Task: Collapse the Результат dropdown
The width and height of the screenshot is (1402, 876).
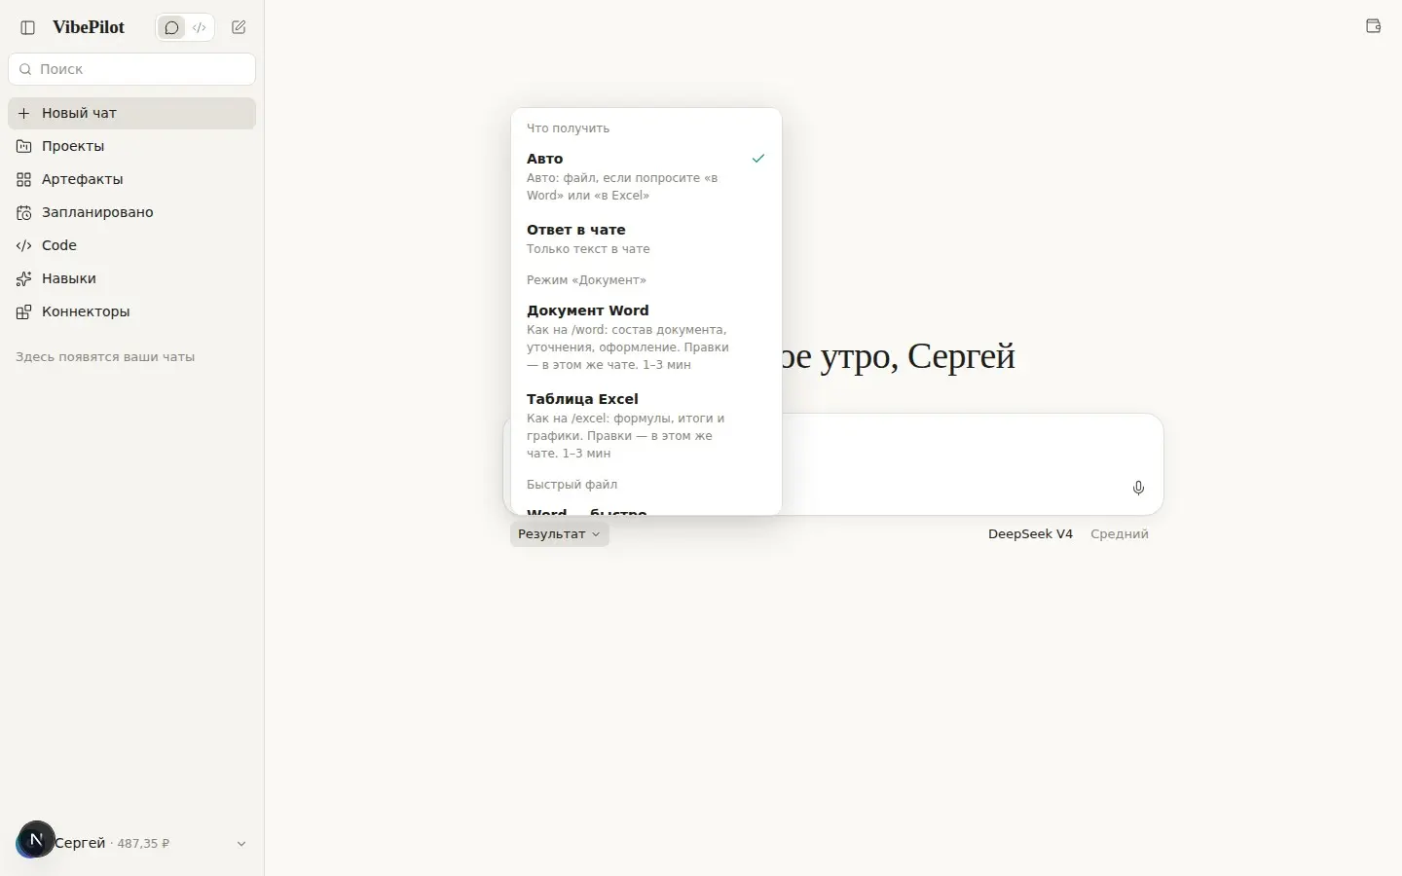Action: (x=560, y=533)
